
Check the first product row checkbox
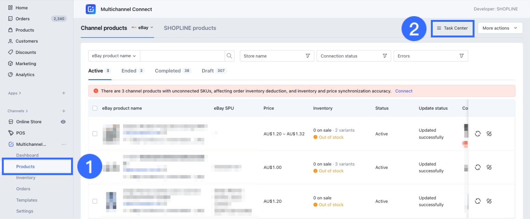pyautogui.click(x=95, y=134)
